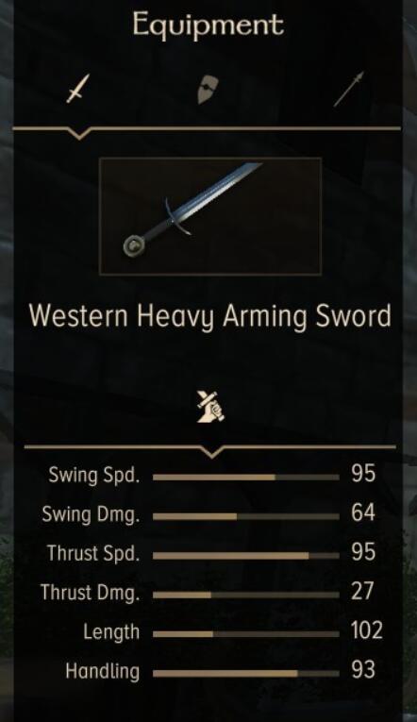The width and height of the screenshot is (417, 722).
Task: Click the Western Heavy Arming Sword image
Action: pos(210,216)
